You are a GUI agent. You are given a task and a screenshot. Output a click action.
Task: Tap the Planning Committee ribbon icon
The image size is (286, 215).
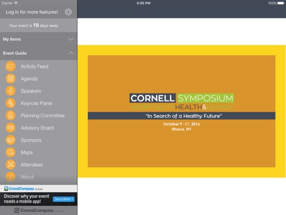[11, 116]
